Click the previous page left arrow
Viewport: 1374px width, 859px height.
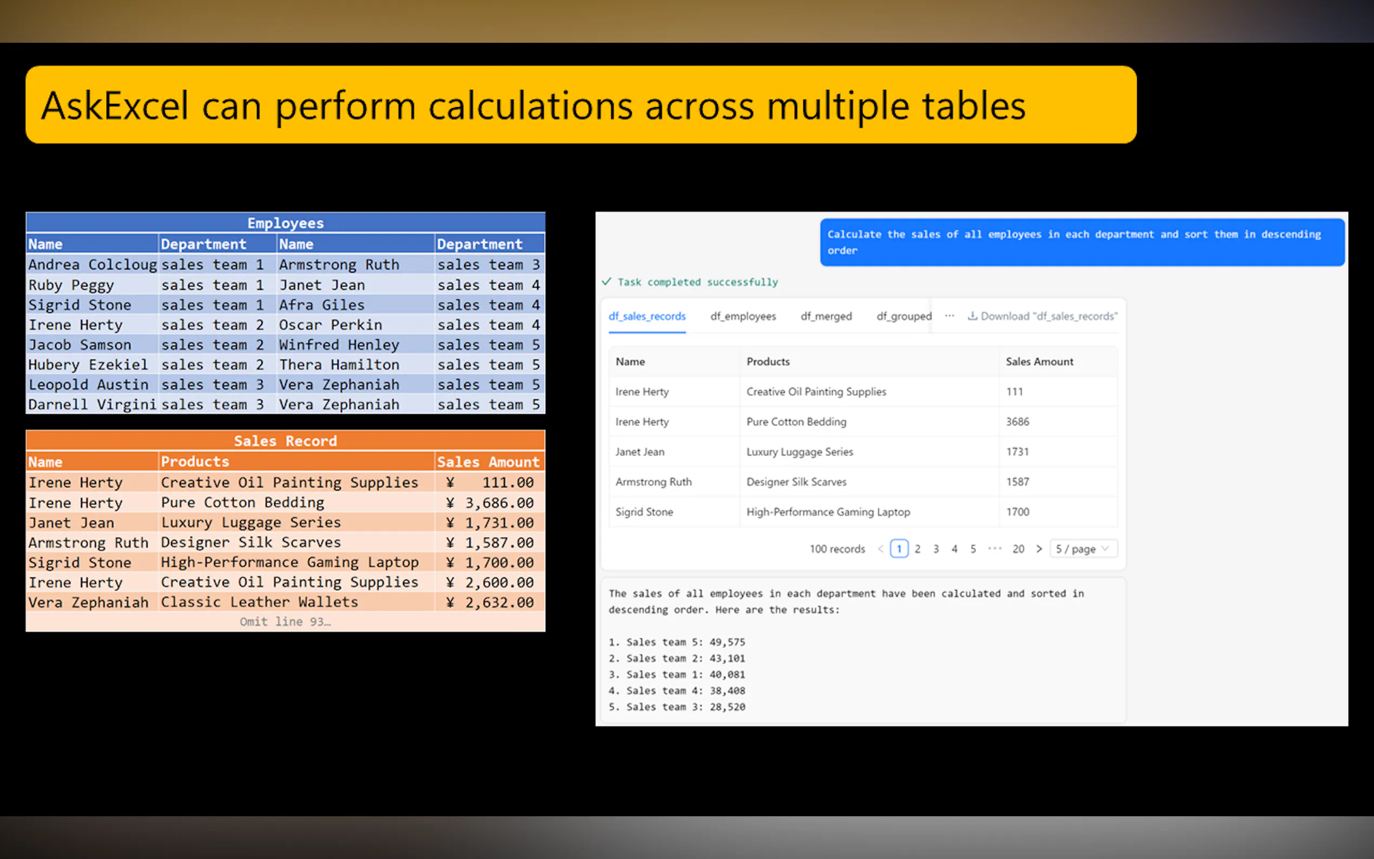tap(881, 549)
